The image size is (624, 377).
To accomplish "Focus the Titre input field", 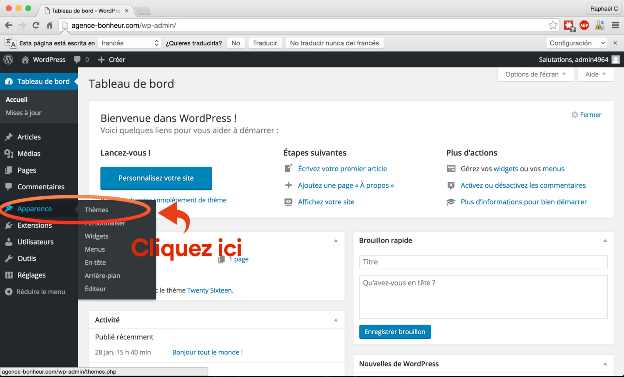I will pyautogui.click(x=483, y=262).
